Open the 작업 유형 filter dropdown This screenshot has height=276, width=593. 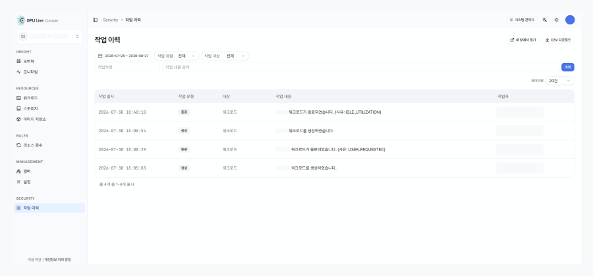(176, 56)
